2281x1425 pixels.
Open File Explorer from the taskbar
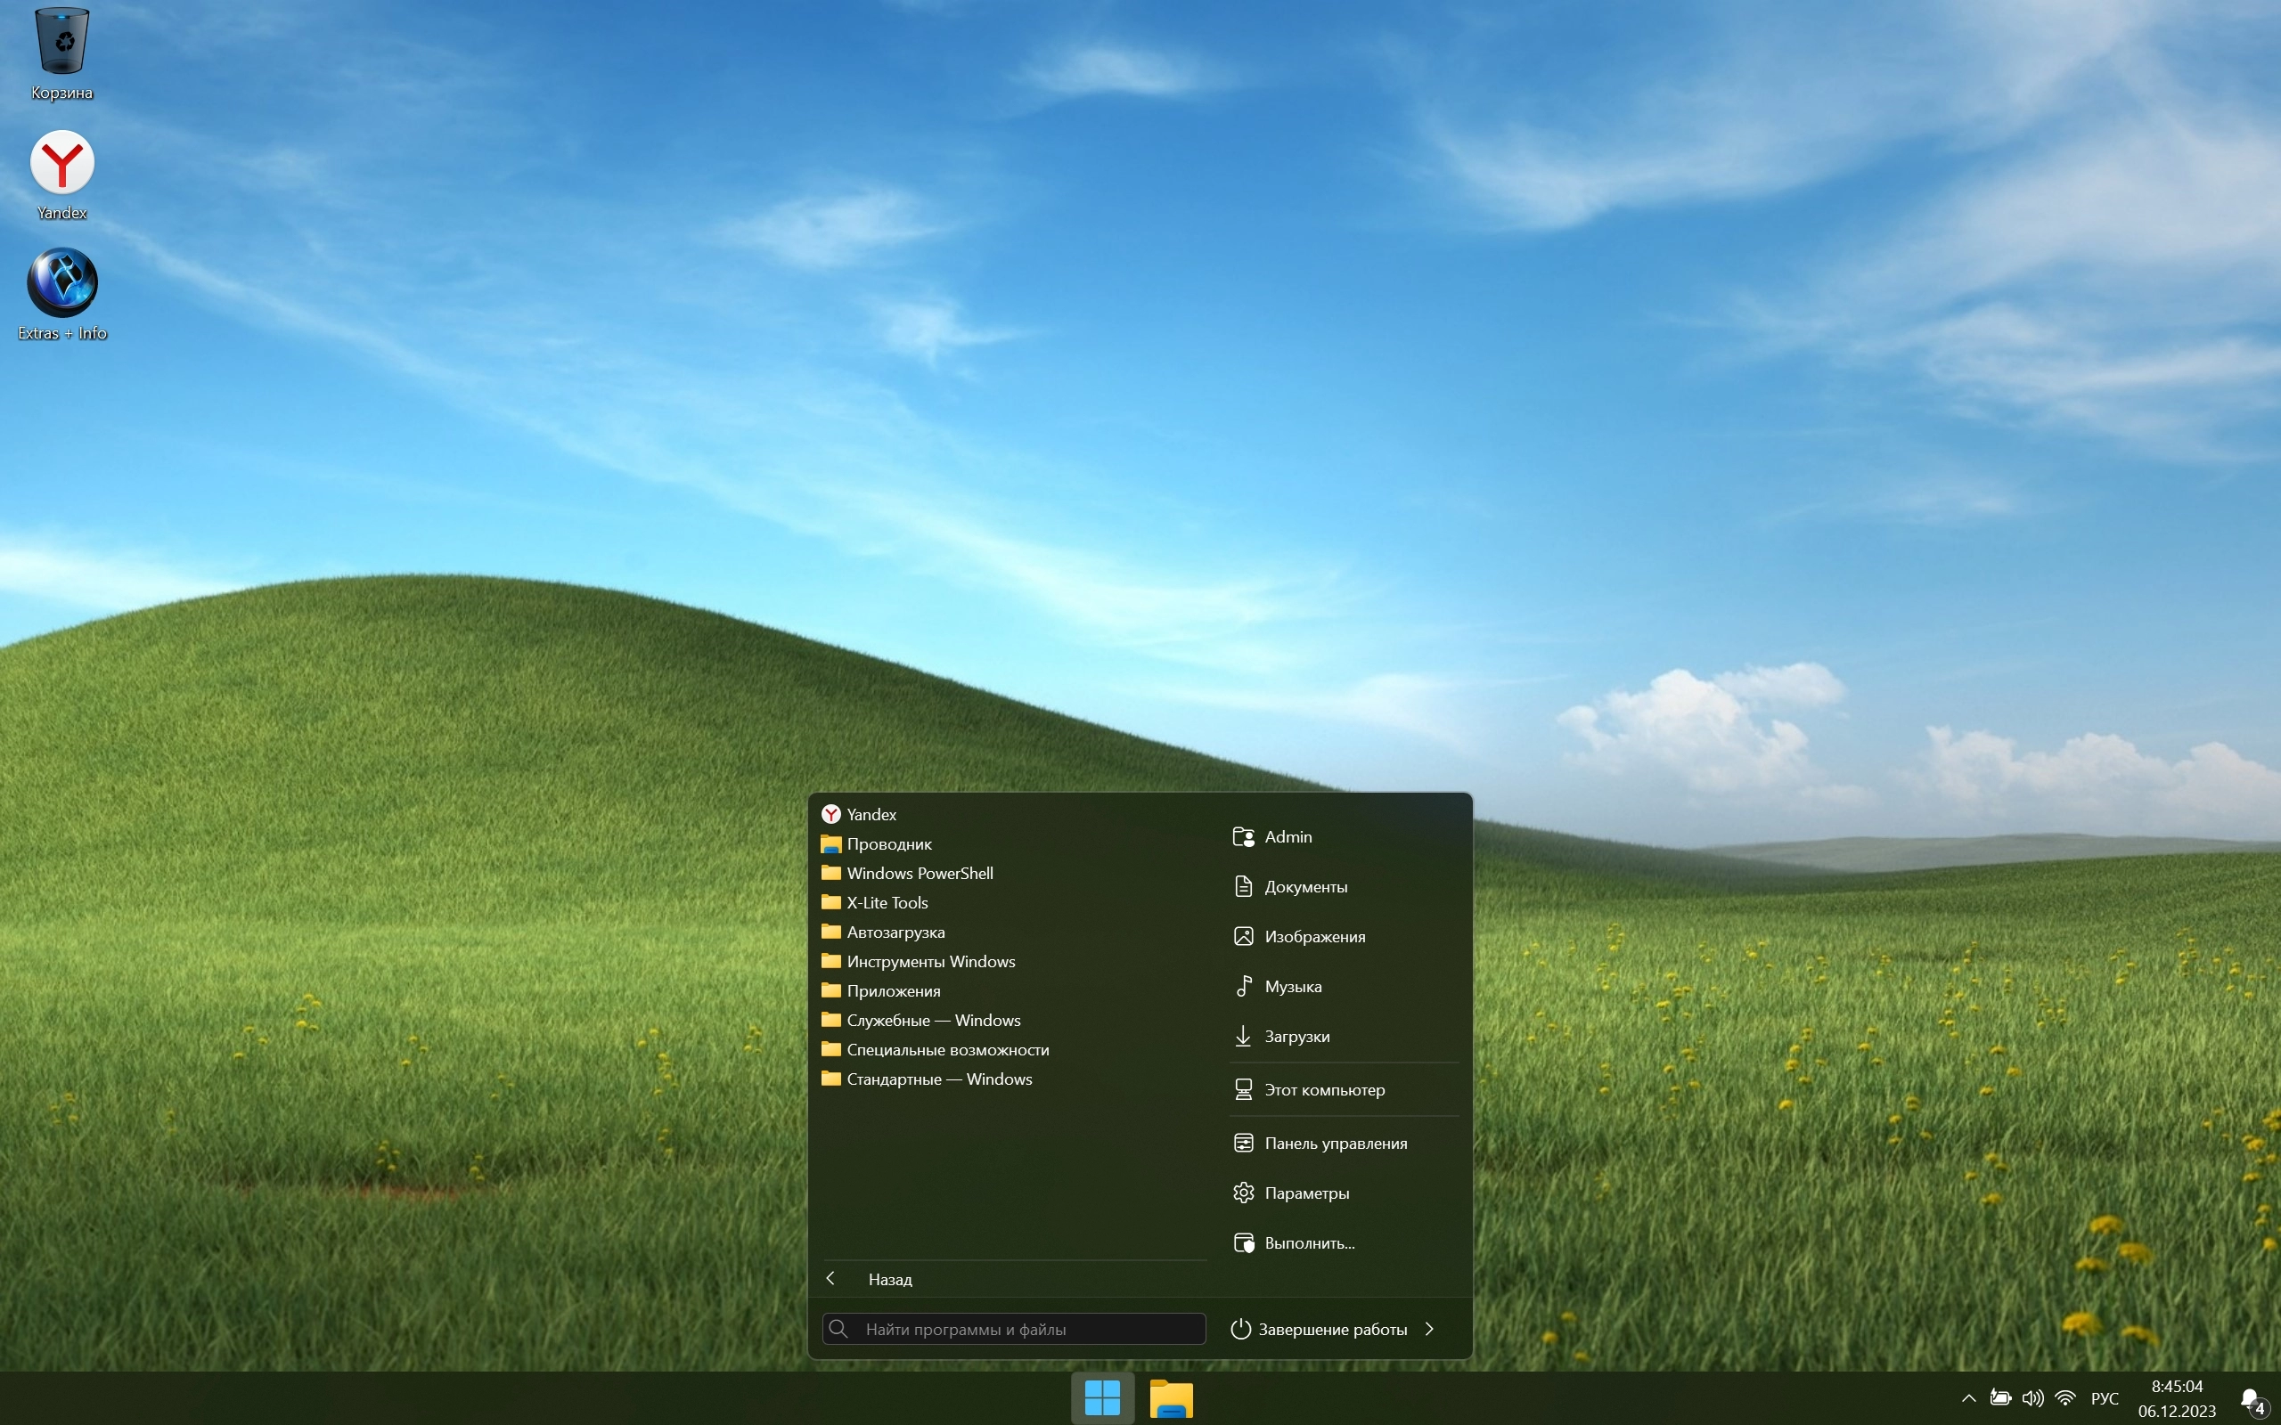coord(1171,1398)
